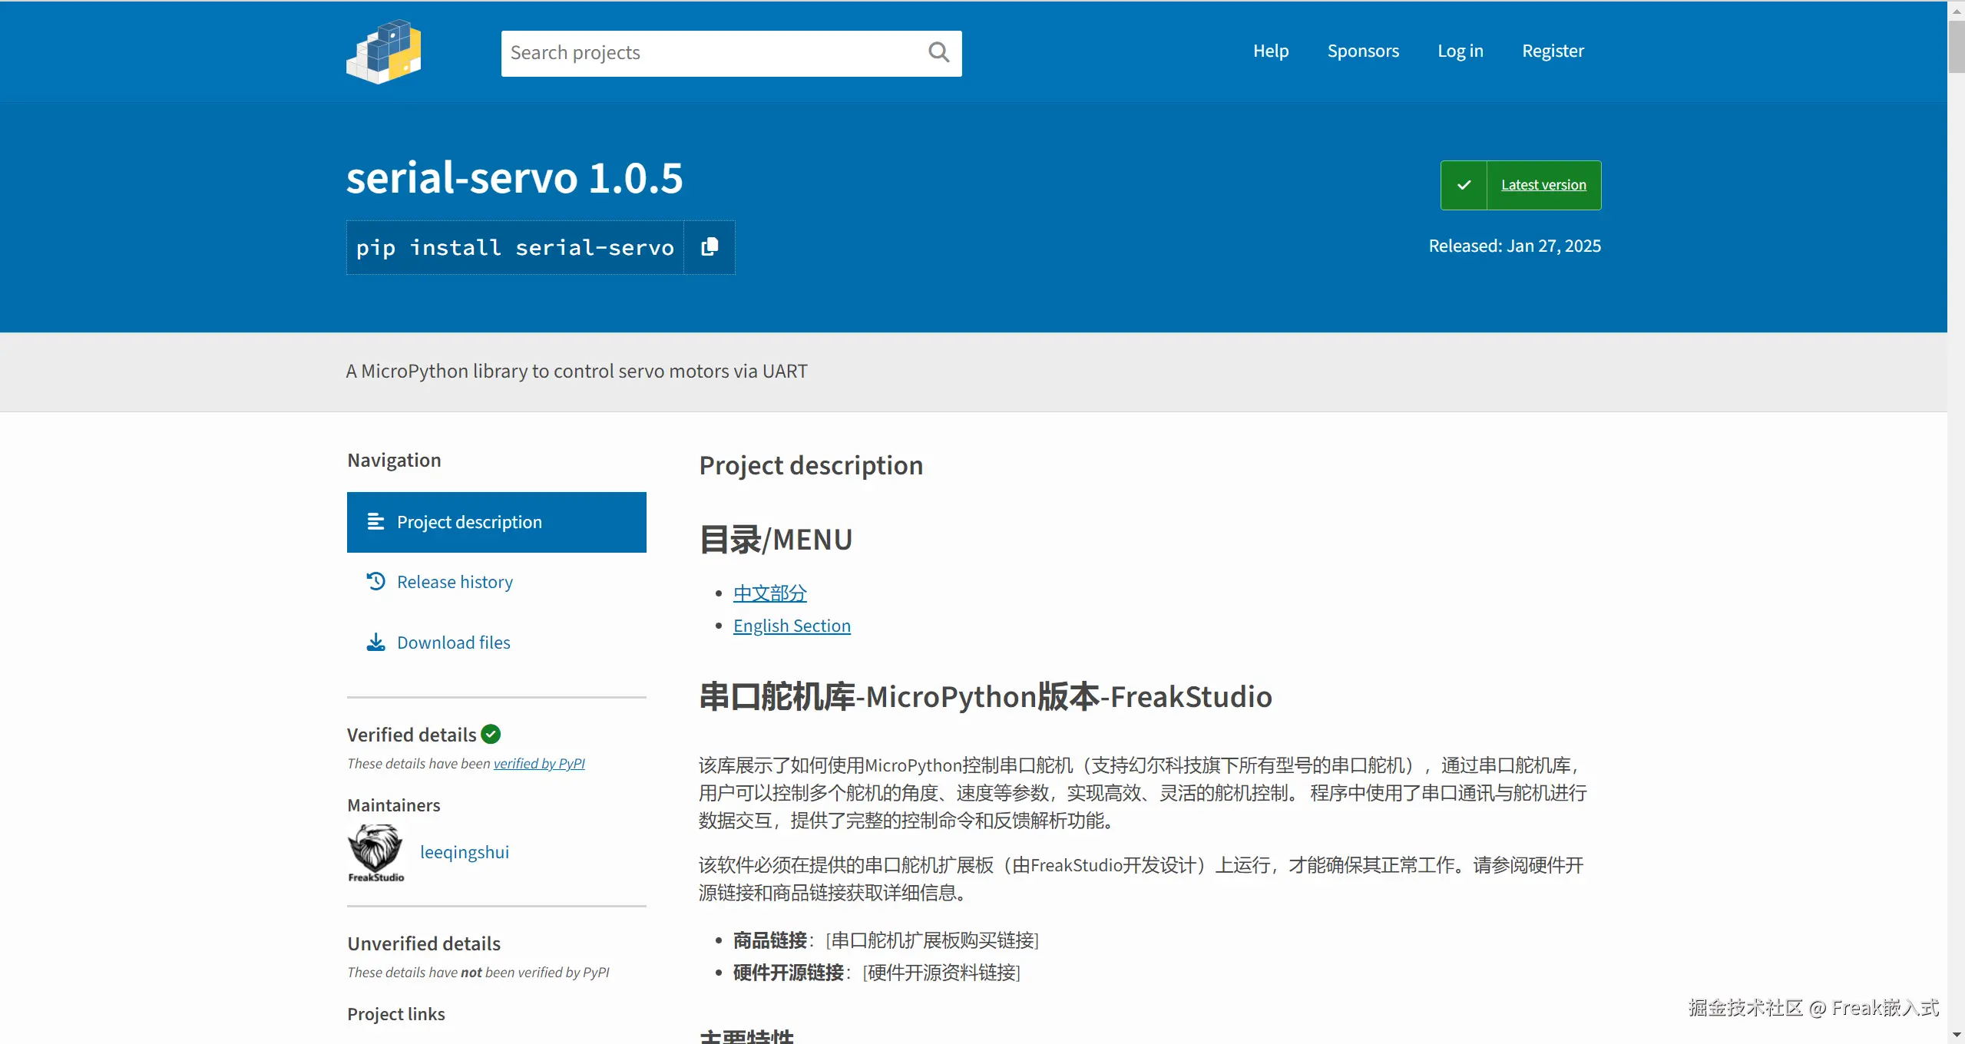Click the PyPI logo

384,52
